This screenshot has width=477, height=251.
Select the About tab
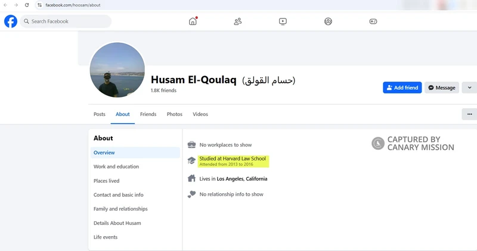123,114
